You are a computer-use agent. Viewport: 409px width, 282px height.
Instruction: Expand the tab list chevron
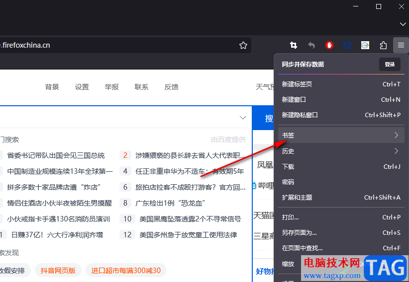point(403,24)
